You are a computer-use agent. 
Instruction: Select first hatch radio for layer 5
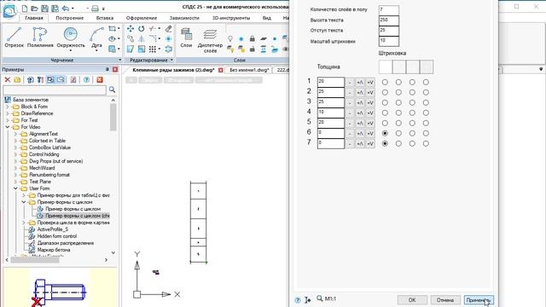[385, 123]
